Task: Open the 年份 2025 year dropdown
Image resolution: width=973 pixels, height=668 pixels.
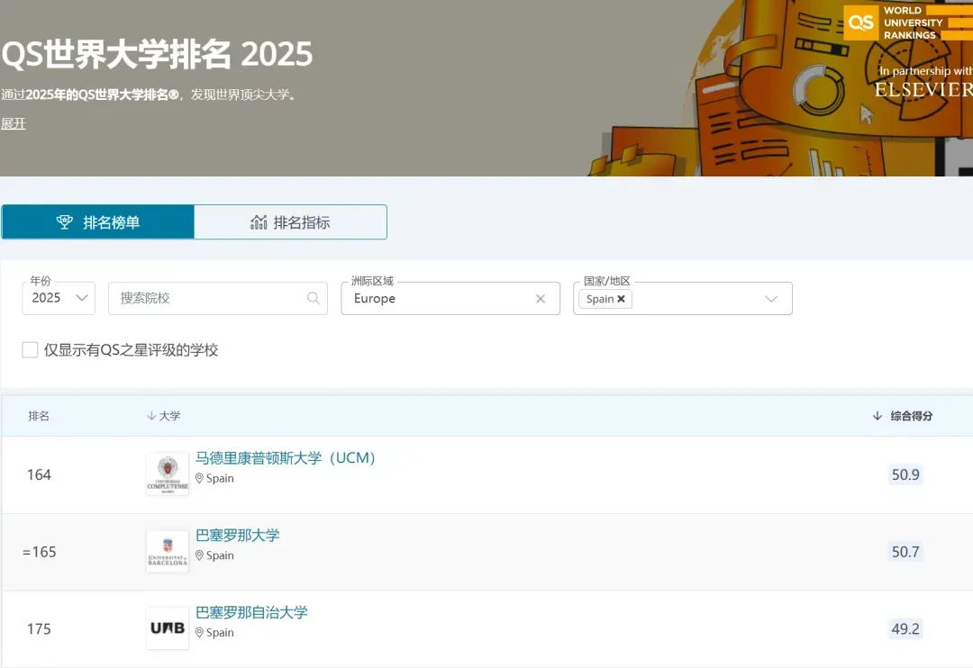Action: click(x=59, y=298)
